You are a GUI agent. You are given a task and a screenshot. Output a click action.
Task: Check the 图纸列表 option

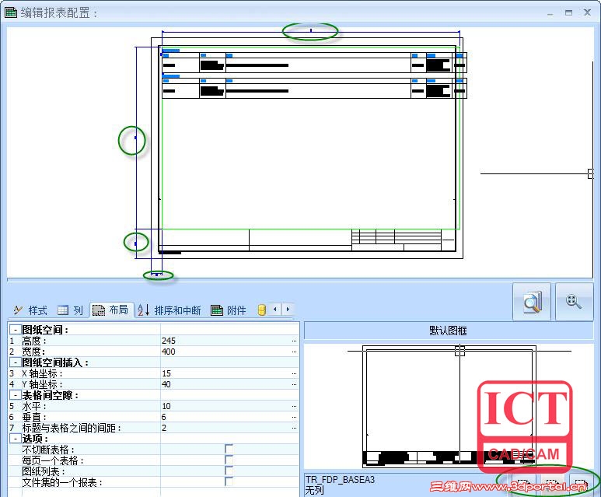click(229, 471)
